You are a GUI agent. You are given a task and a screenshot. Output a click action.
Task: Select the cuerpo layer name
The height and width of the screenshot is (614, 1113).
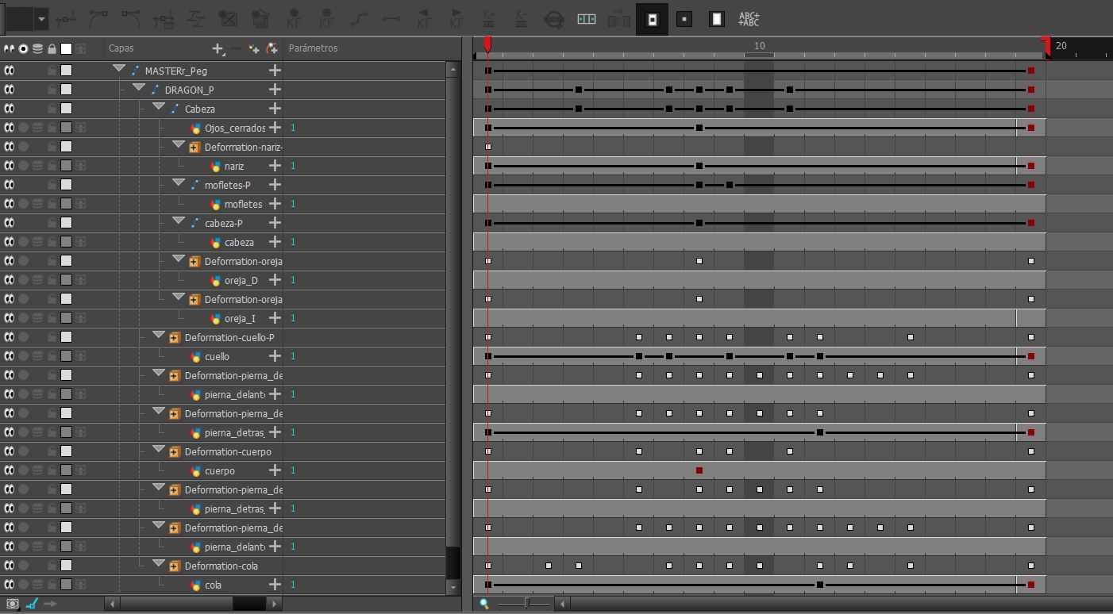[x=220, y=470]
